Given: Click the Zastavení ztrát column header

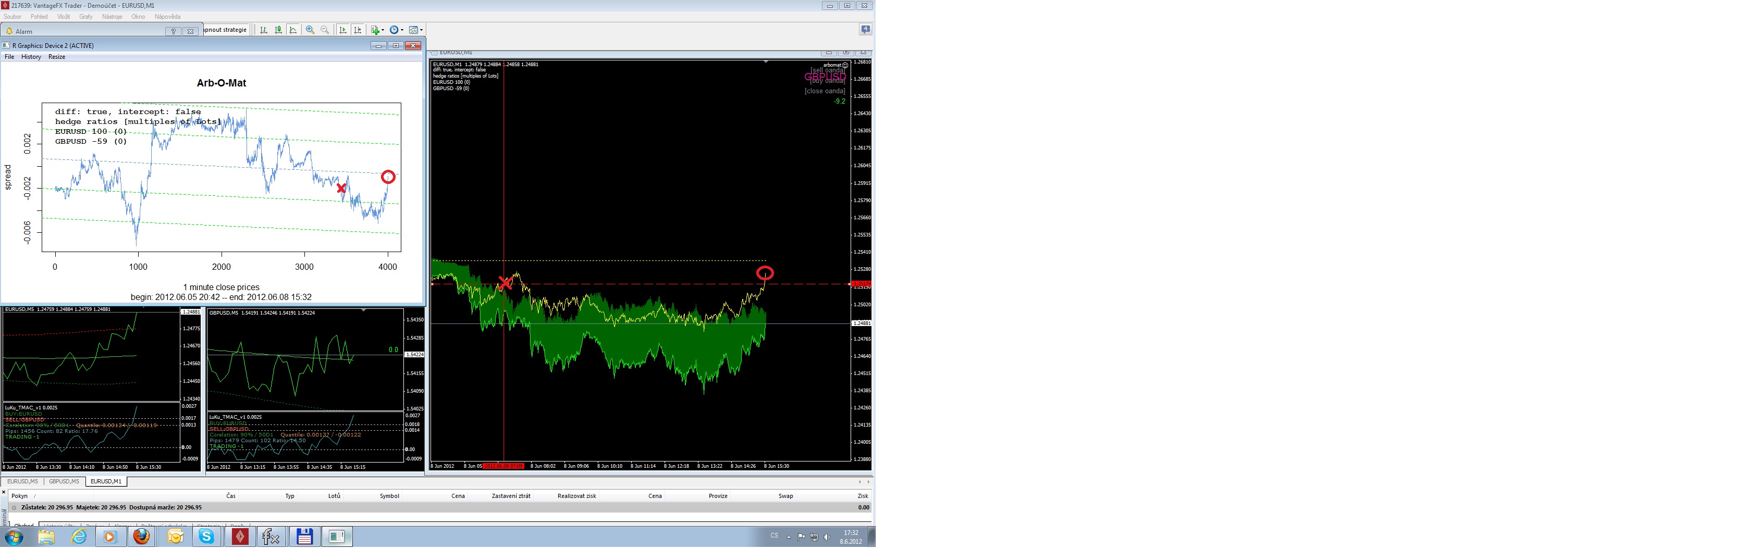Looking at the screenshot, I should click(511, 496).
